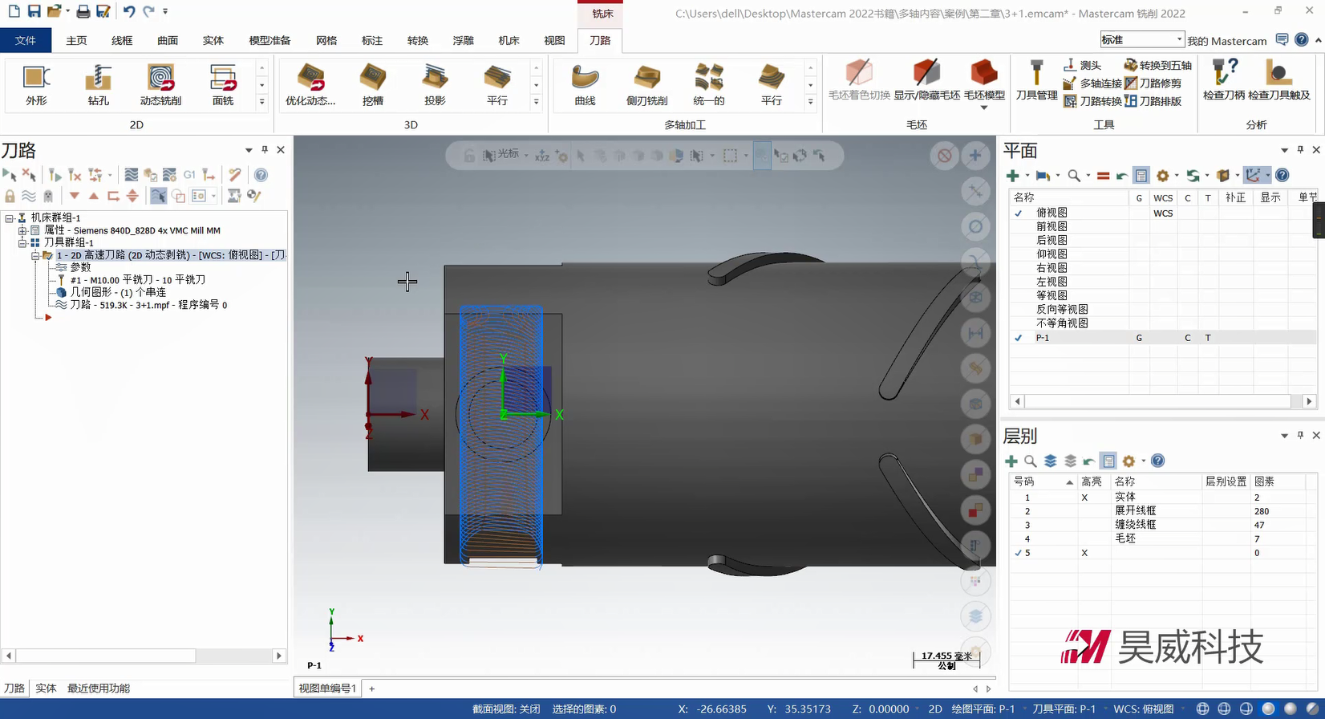Open the planes panel help icon
The width and height of the screenshot is (1325, 719).
[1282, 175]
